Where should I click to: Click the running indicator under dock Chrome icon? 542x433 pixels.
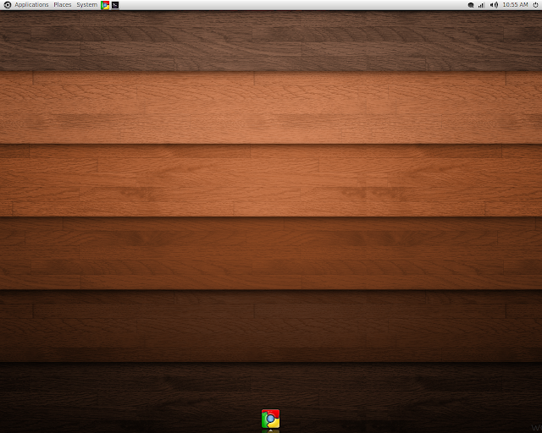(270, 430)
